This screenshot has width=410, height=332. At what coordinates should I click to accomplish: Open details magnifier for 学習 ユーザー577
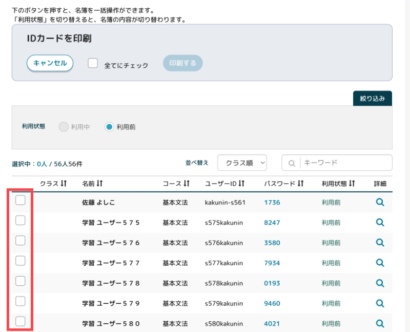pyautogui.click(x=380, y=263)
